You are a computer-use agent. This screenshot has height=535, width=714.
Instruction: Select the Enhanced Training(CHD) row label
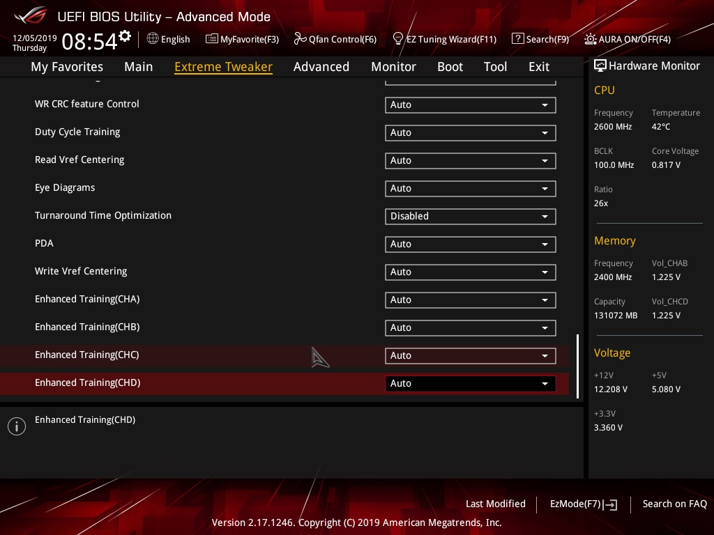pos(88,382)
